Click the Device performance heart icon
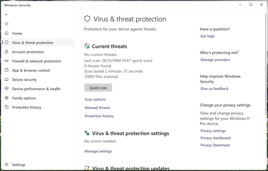The width and height of the screenshot is (268, 171). tap(7, 88)
